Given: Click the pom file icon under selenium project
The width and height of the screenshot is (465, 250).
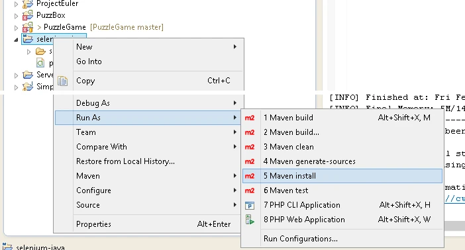Looking at the screenshot, I should click(x=40, y=63).
